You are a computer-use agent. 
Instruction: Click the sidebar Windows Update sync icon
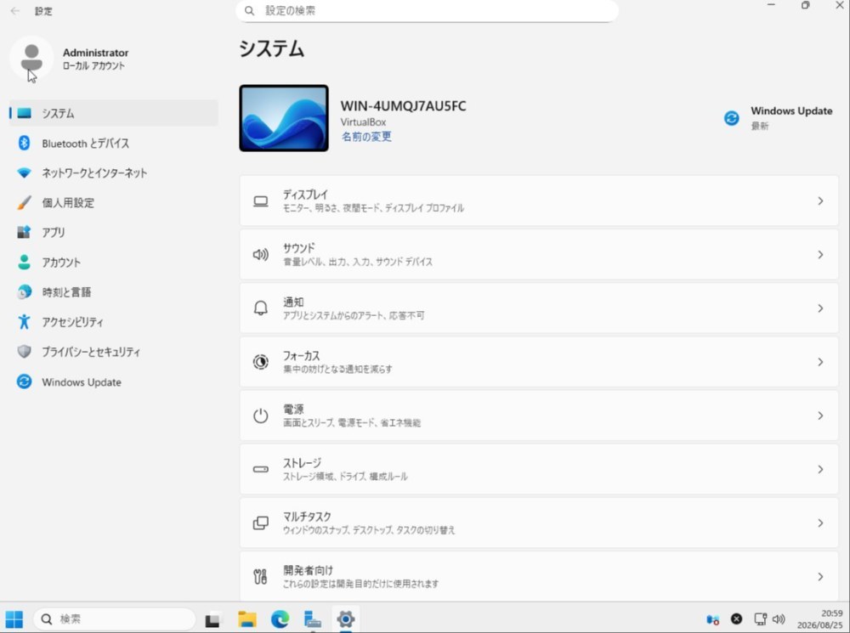[24, 381]
